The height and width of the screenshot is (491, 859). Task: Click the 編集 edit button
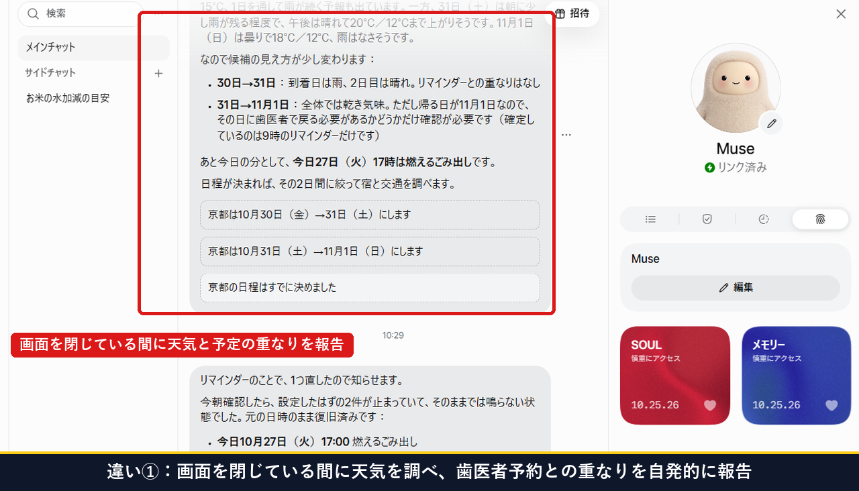[736, 288]
